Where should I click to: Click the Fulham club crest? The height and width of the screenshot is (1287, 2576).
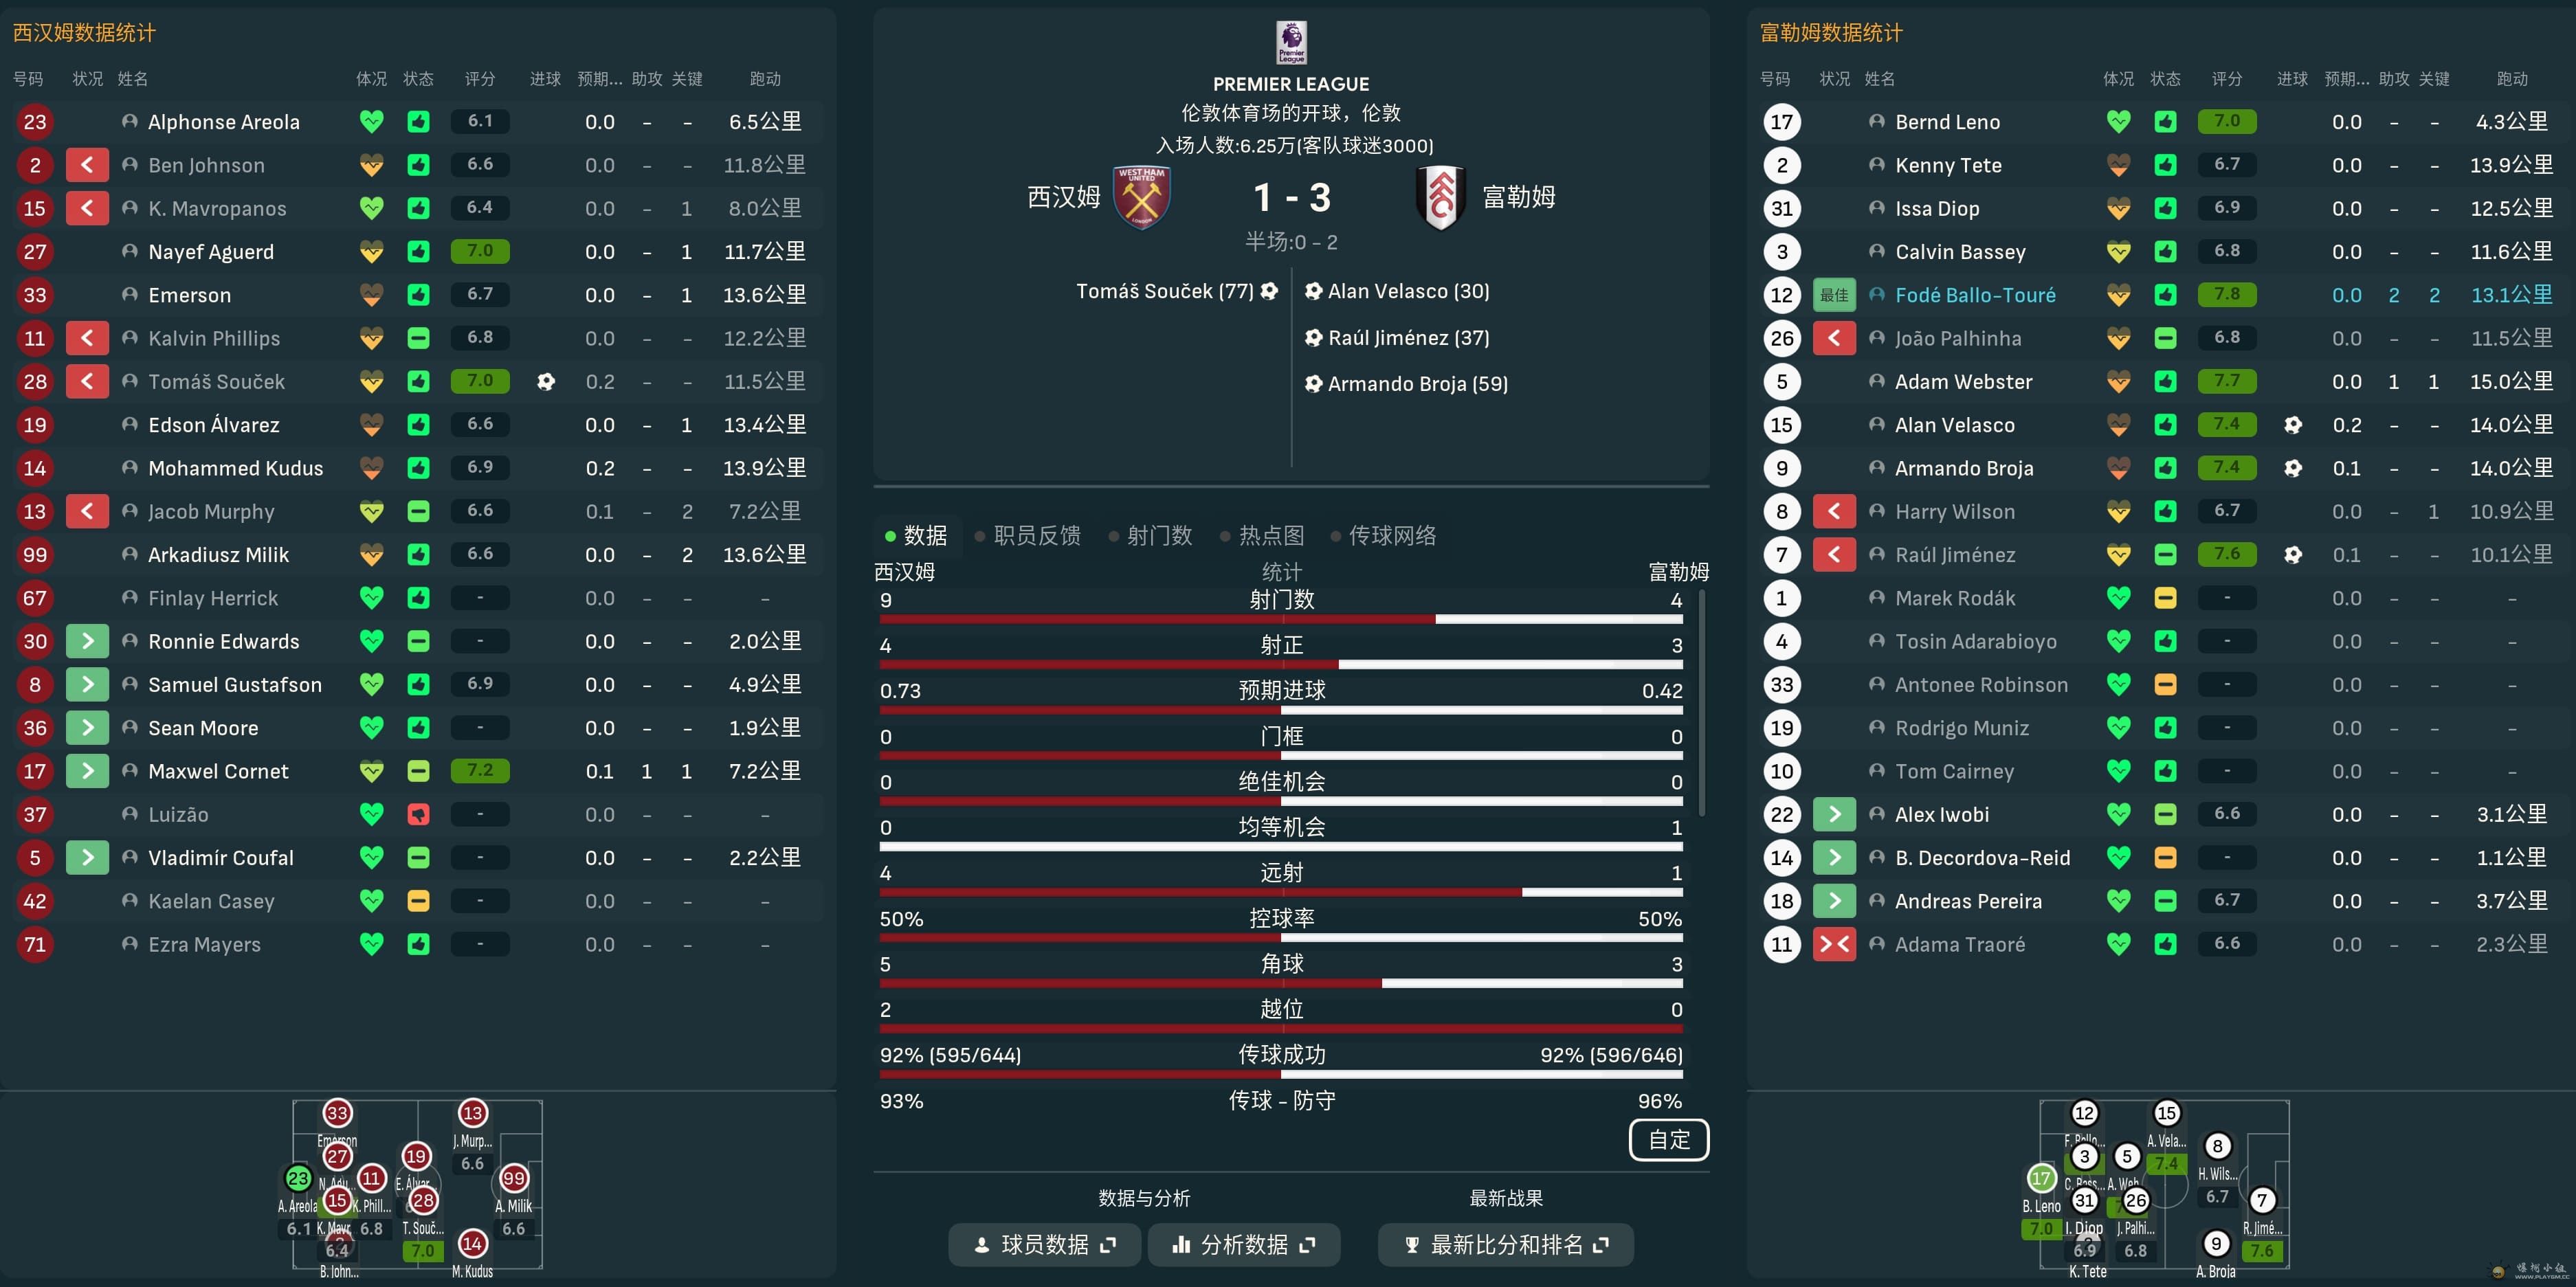[x=1441, y=197]
